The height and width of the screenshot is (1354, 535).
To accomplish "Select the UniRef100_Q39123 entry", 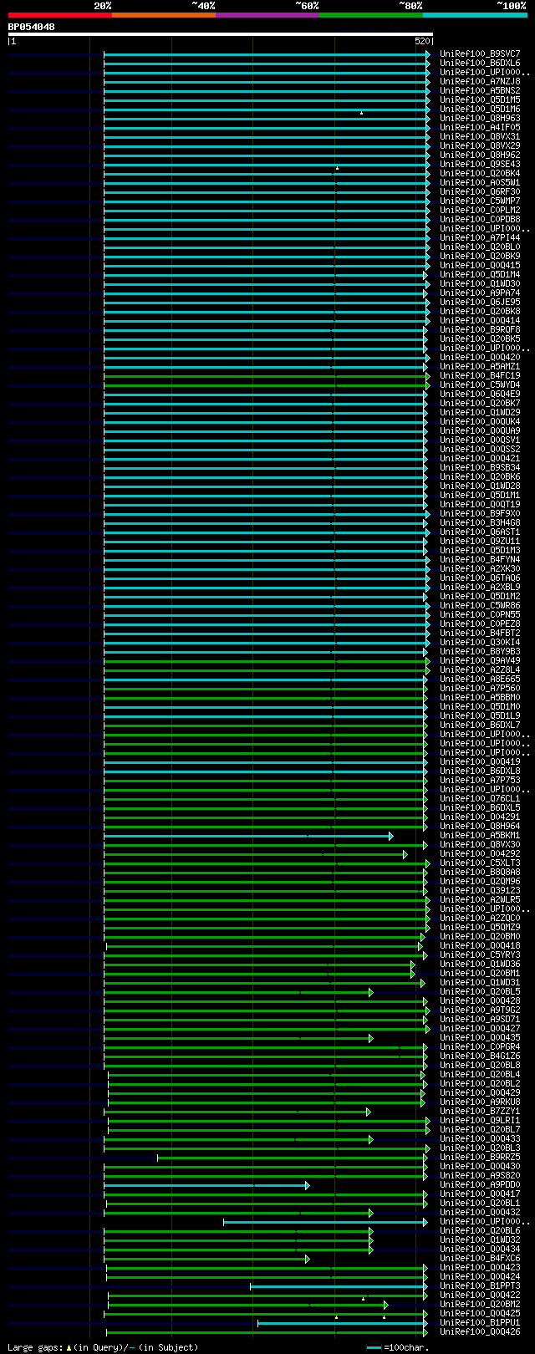I will [480, 890].
